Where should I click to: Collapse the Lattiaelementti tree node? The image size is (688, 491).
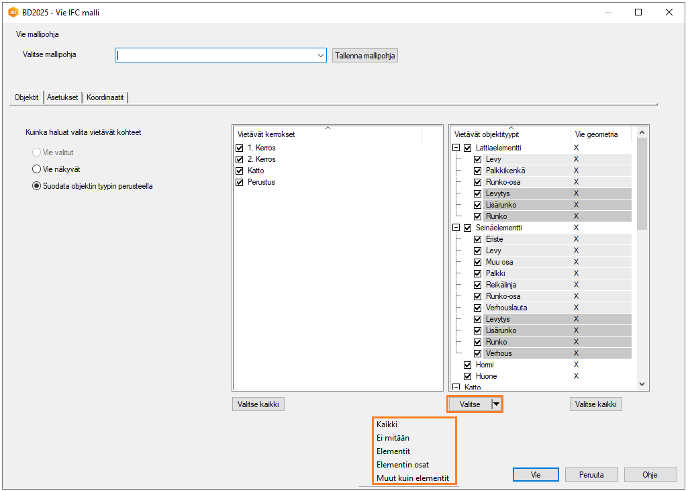pyautogui.click(x=456, y=148)
